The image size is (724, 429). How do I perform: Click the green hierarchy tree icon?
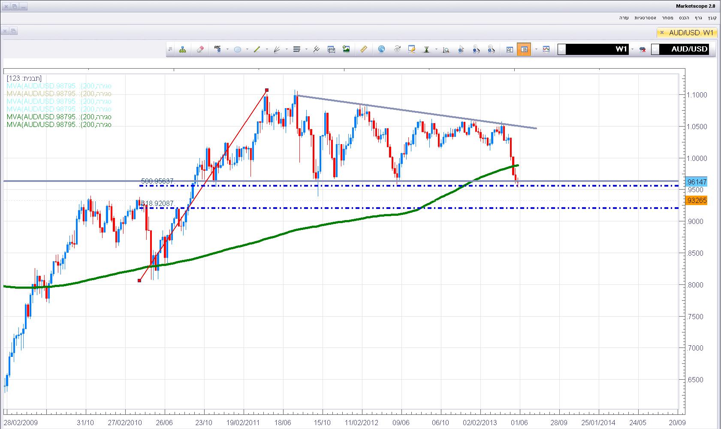tap(183, 49)
